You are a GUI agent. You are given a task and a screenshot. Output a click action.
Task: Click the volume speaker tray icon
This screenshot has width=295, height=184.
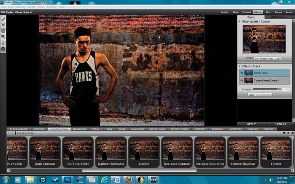(x=271, y=180)
